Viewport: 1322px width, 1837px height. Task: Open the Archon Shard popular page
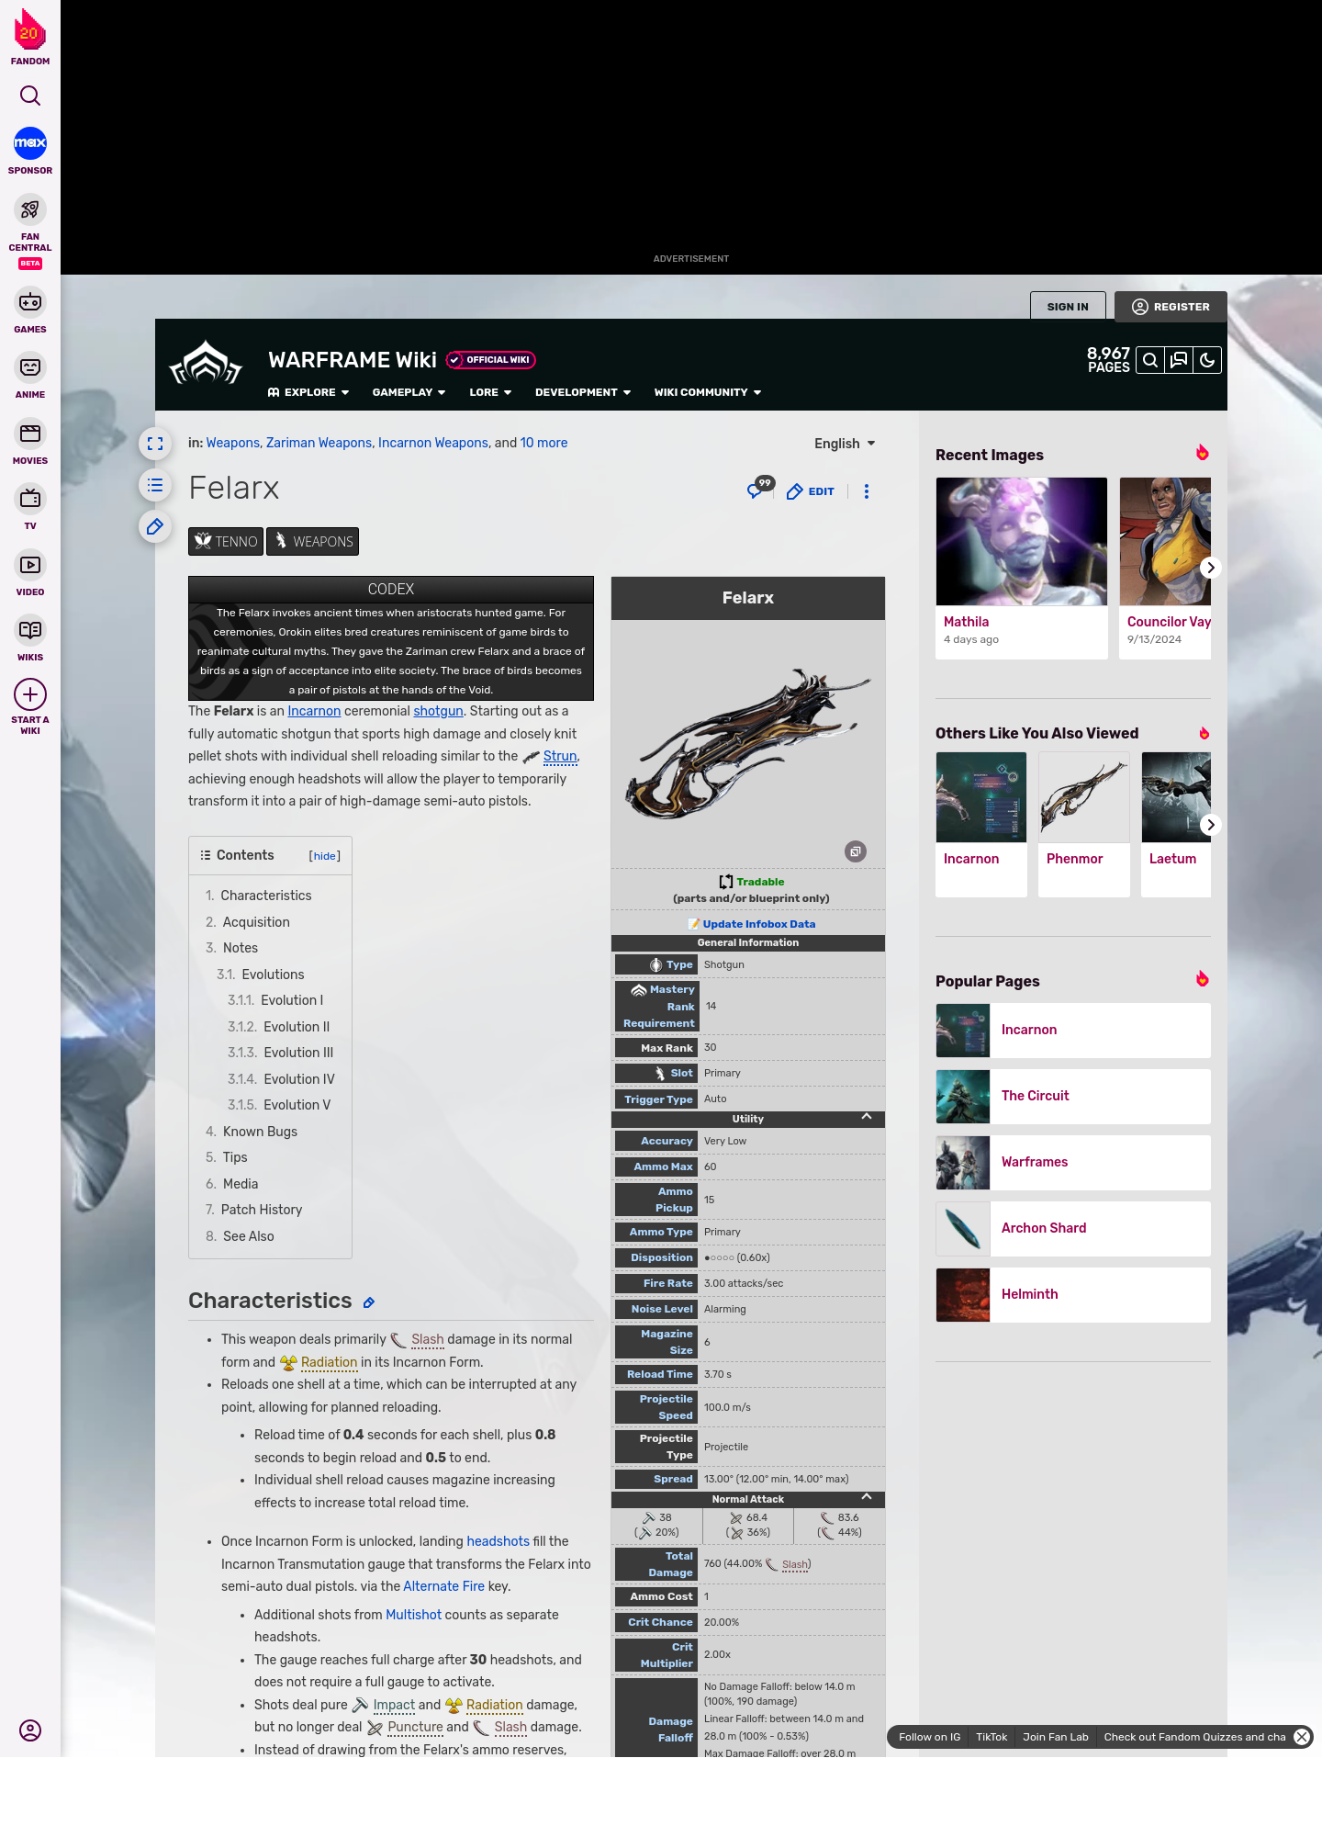[1073, 1228]
